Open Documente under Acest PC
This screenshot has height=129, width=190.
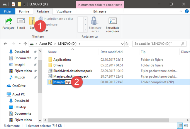tap(23, 114)
